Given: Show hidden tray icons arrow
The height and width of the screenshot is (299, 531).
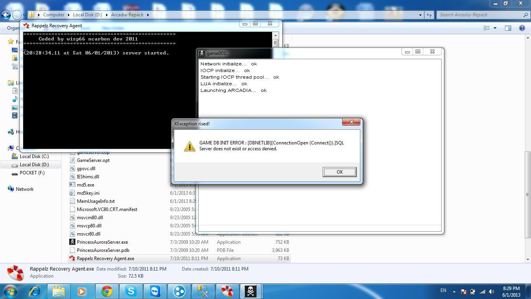Looking at the screenshot, I should (454, 291).
